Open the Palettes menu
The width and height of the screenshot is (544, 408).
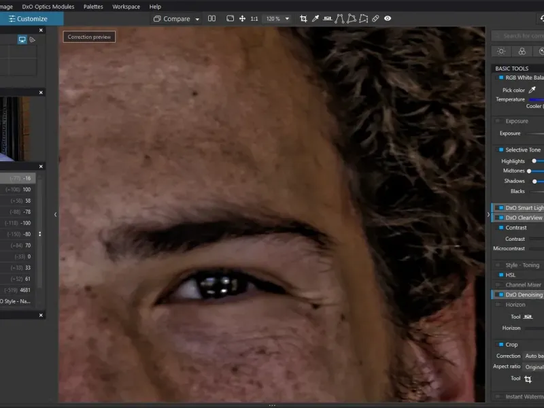(93, 7)
